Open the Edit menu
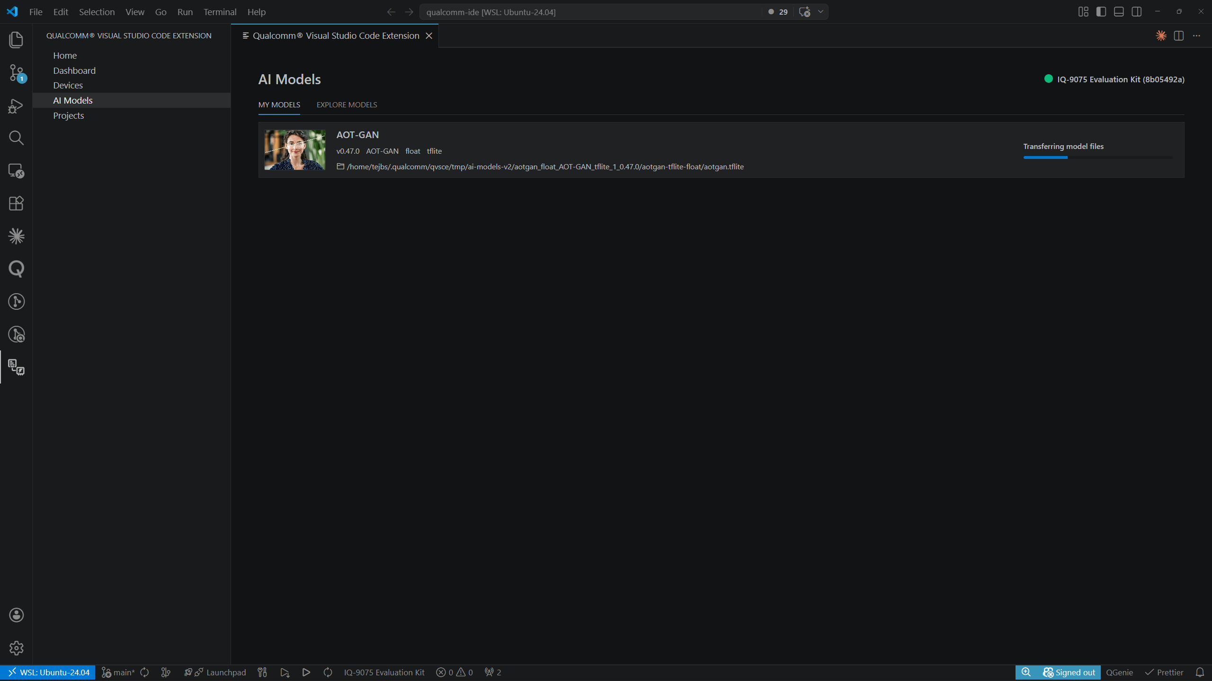Image resolution: width=1212 pixels, height=681 pixels. 61,12
